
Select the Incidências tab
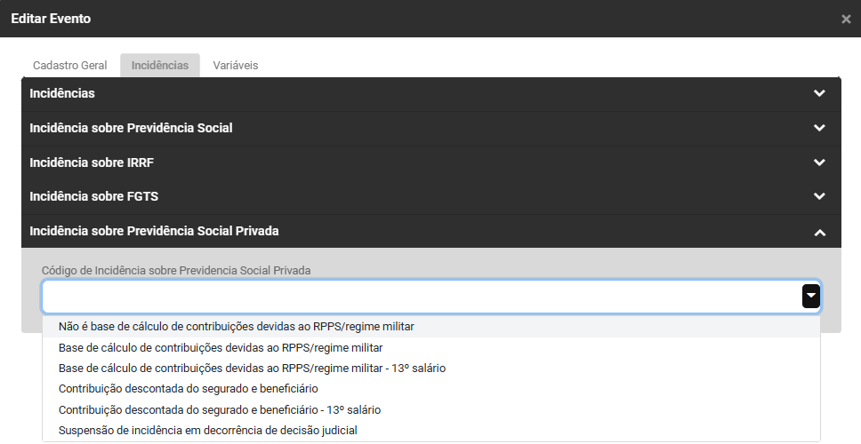click(x=160, y=66)
